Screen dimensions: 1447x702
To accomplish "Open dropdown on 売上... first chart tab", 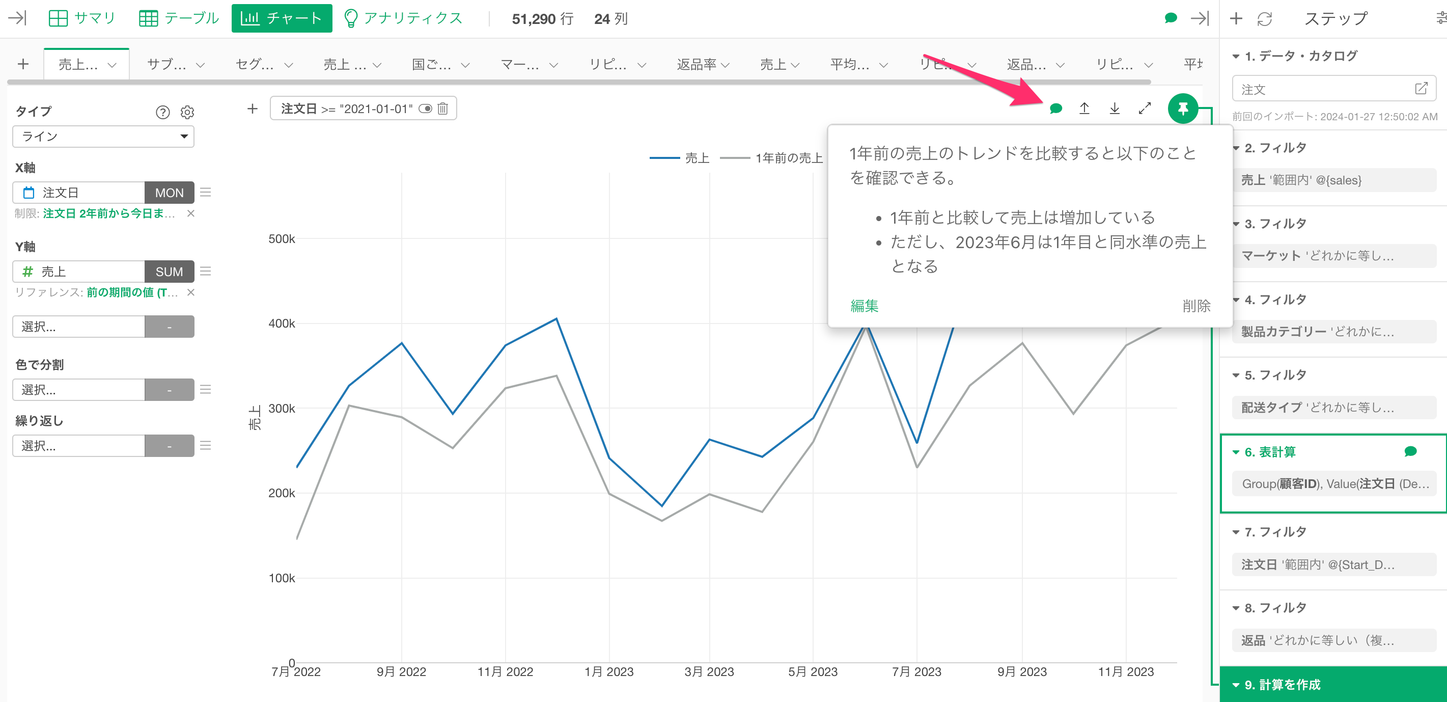I will pos(112,65).
